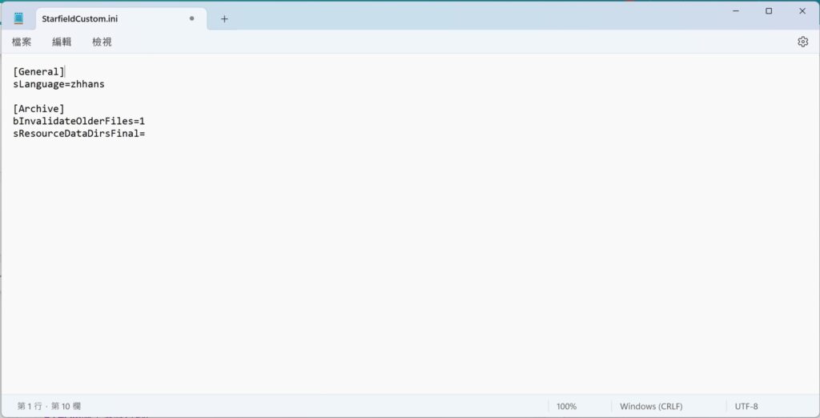Click the Notepad app icon in title bar

click(19, 18)
